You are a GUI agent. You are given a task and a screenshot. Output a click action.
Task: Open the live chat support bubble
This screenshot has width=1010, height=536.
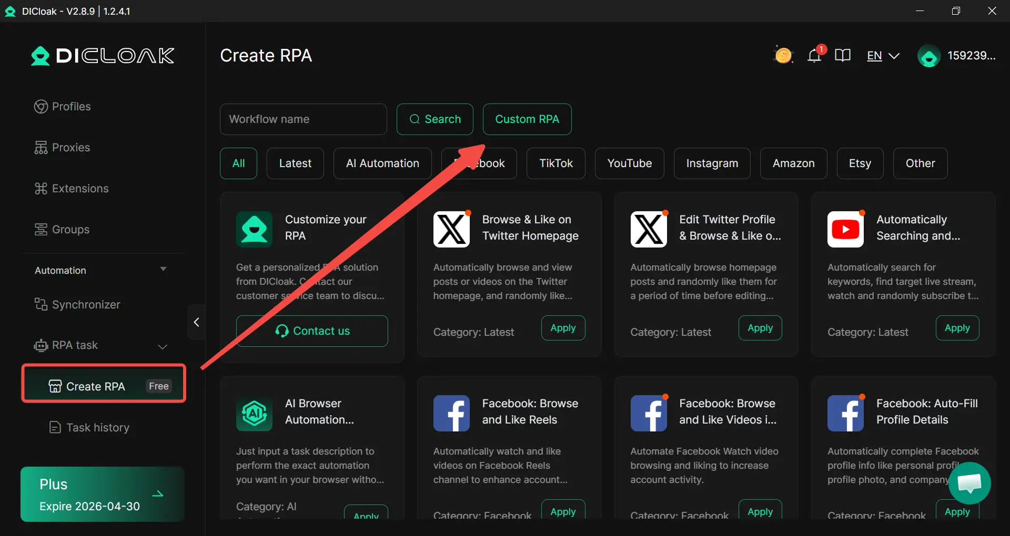coord(969,483)
